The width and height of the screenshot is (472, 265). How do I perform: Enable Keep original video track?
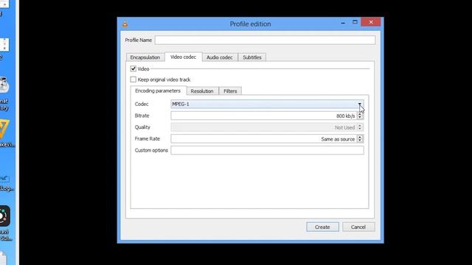(133, 79)
